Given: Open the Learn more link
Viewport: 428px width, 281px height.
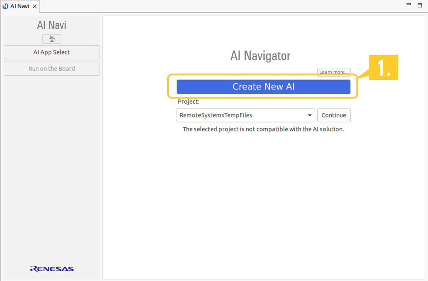Looking at the screenshot, I should coord(334,72).
